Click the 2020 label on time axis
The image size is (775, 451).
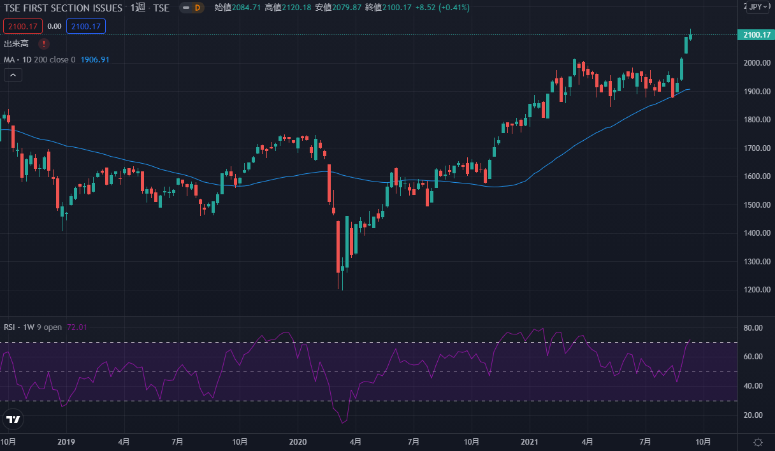pyautogui.click(x=298, y=441)
